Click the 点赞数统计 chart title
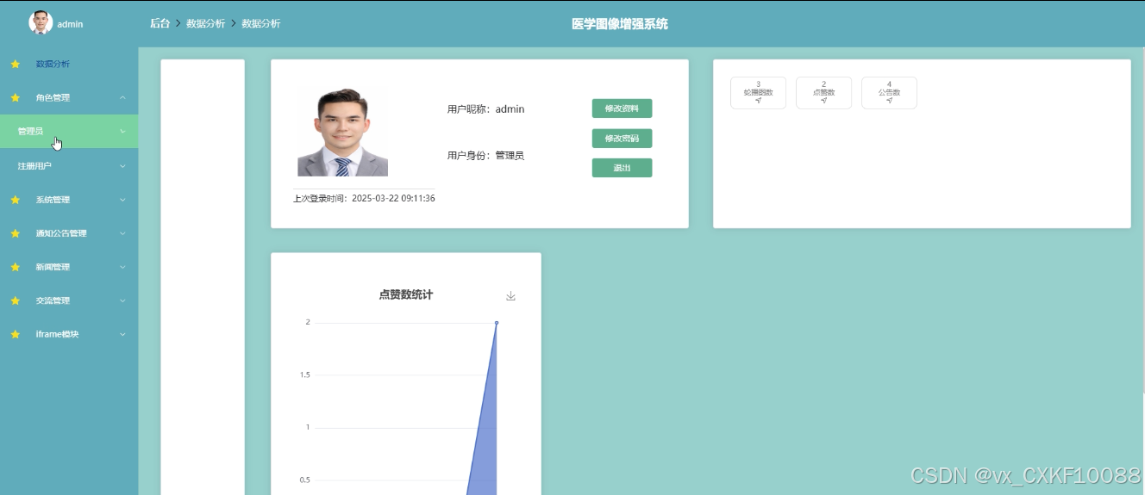Screen dimensions: 1145x495 click(405, 294)
